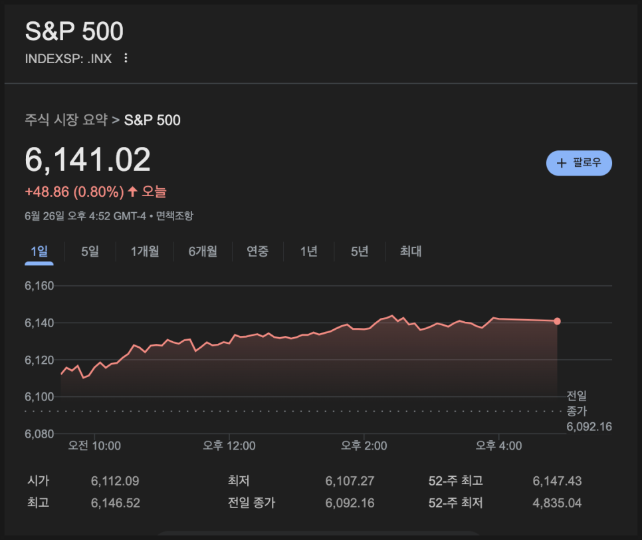Viewport: 642px width, 540px height.
Task: Open the 주식 시장 요약 breadcrumb link
Action: tap(66, 120)
